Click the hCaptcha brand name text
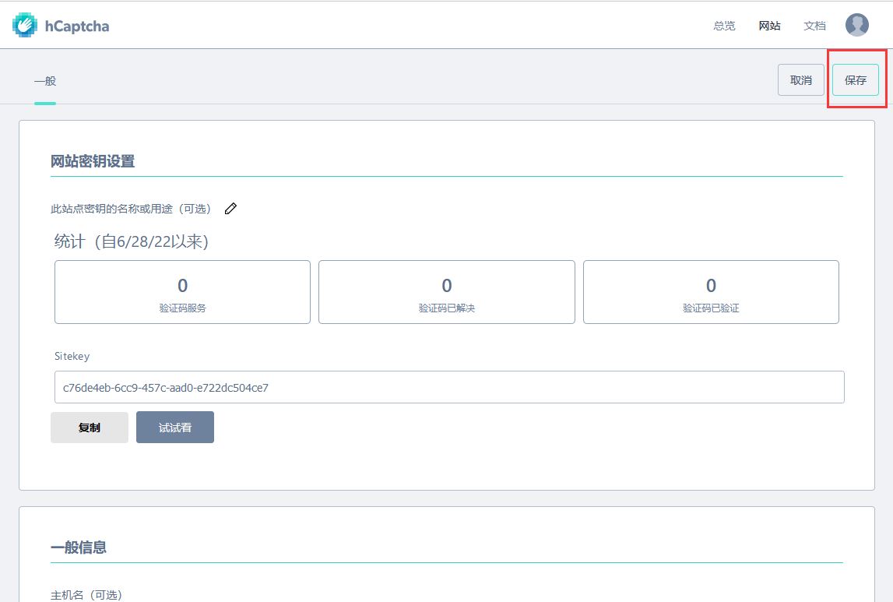 click(x=76, y=26)
